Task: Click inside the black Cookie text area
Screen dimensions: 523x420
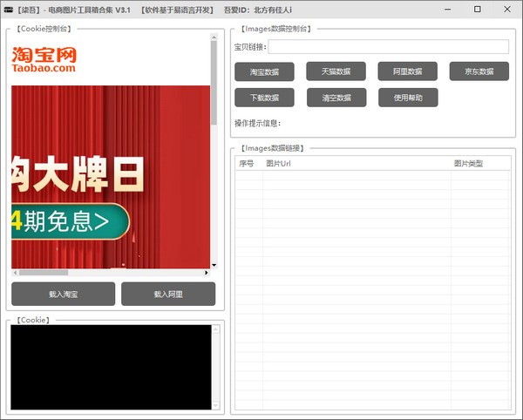Action: click(x=111, y=366)
